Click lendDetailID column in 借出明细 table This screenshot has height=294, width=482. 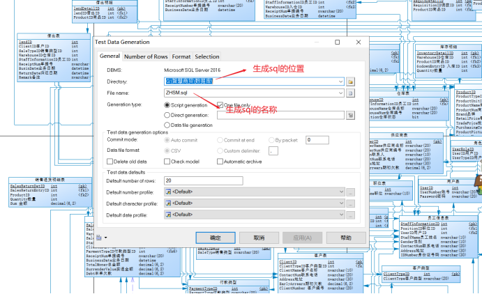[x=86, y=8]
